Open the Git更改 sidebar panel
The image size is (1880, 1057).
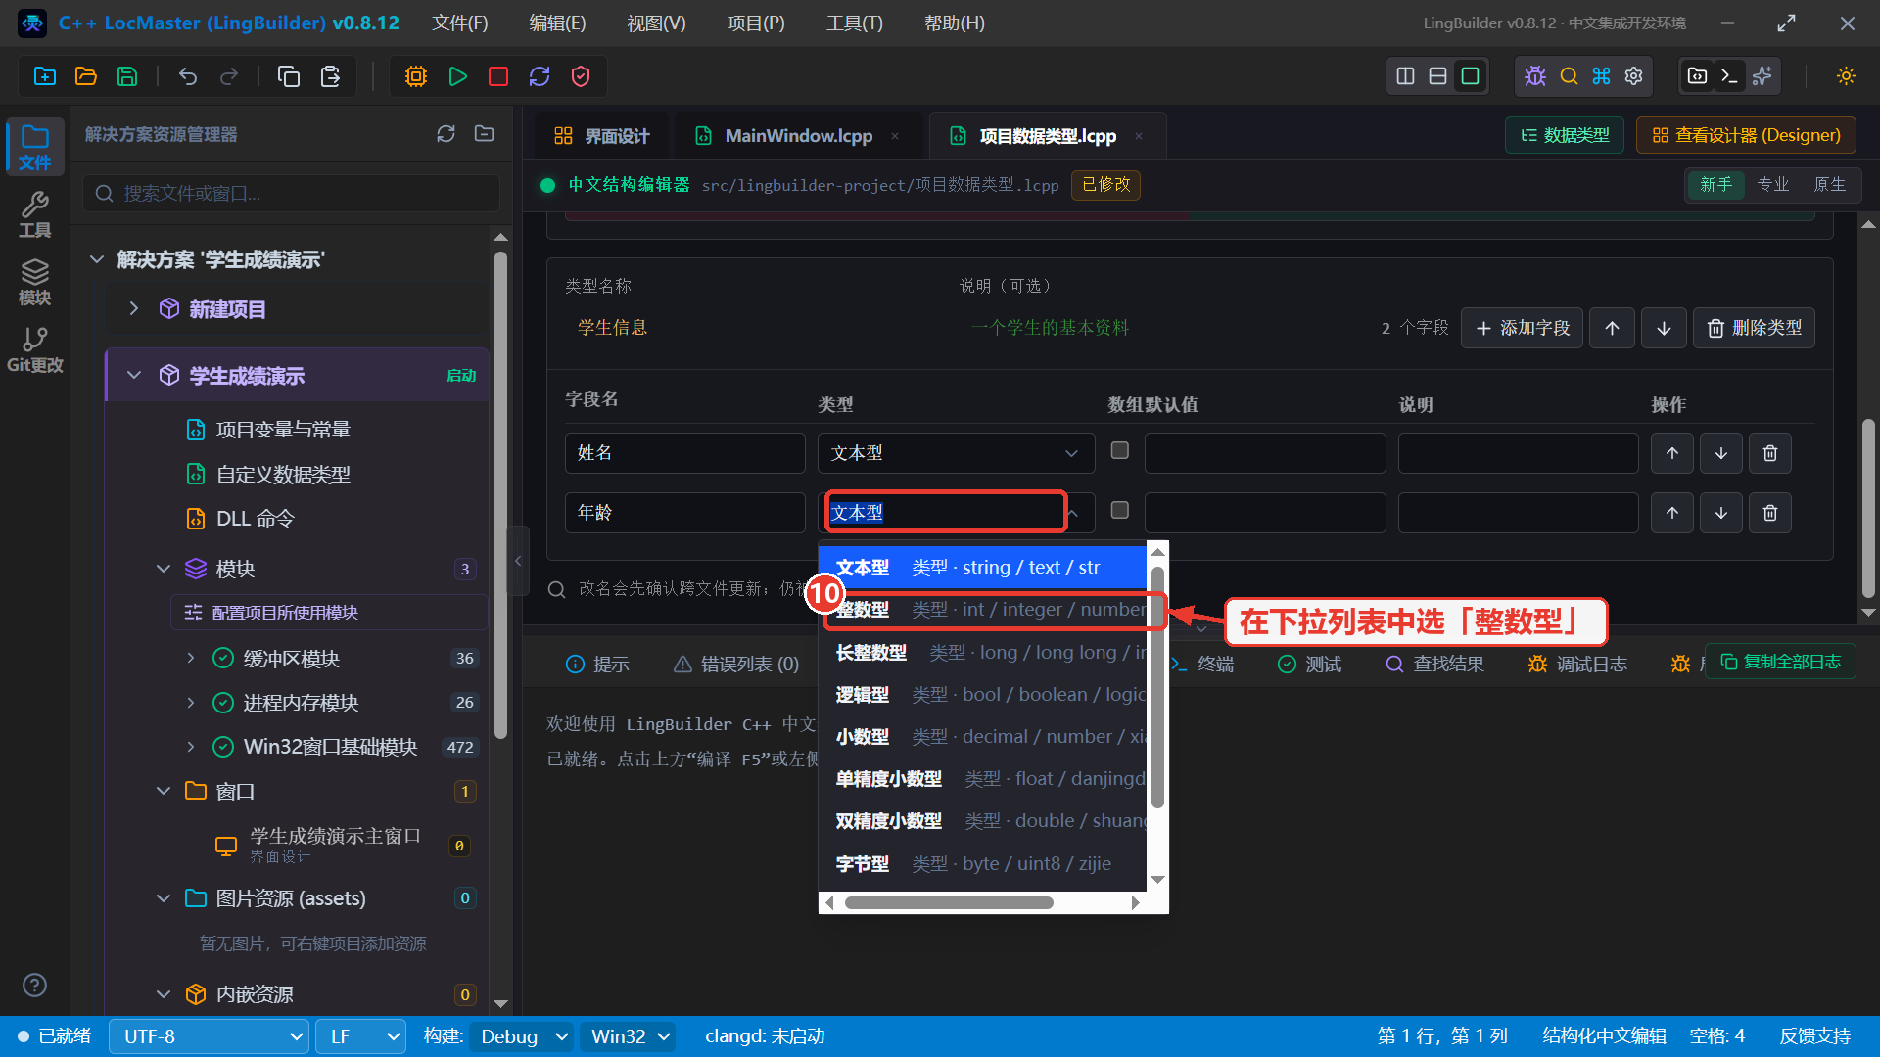click(x=34, y=349)
